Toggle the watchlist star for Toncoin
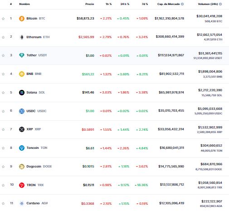The width and height of the screenshot is (229, 212). [x=3, y=148]
